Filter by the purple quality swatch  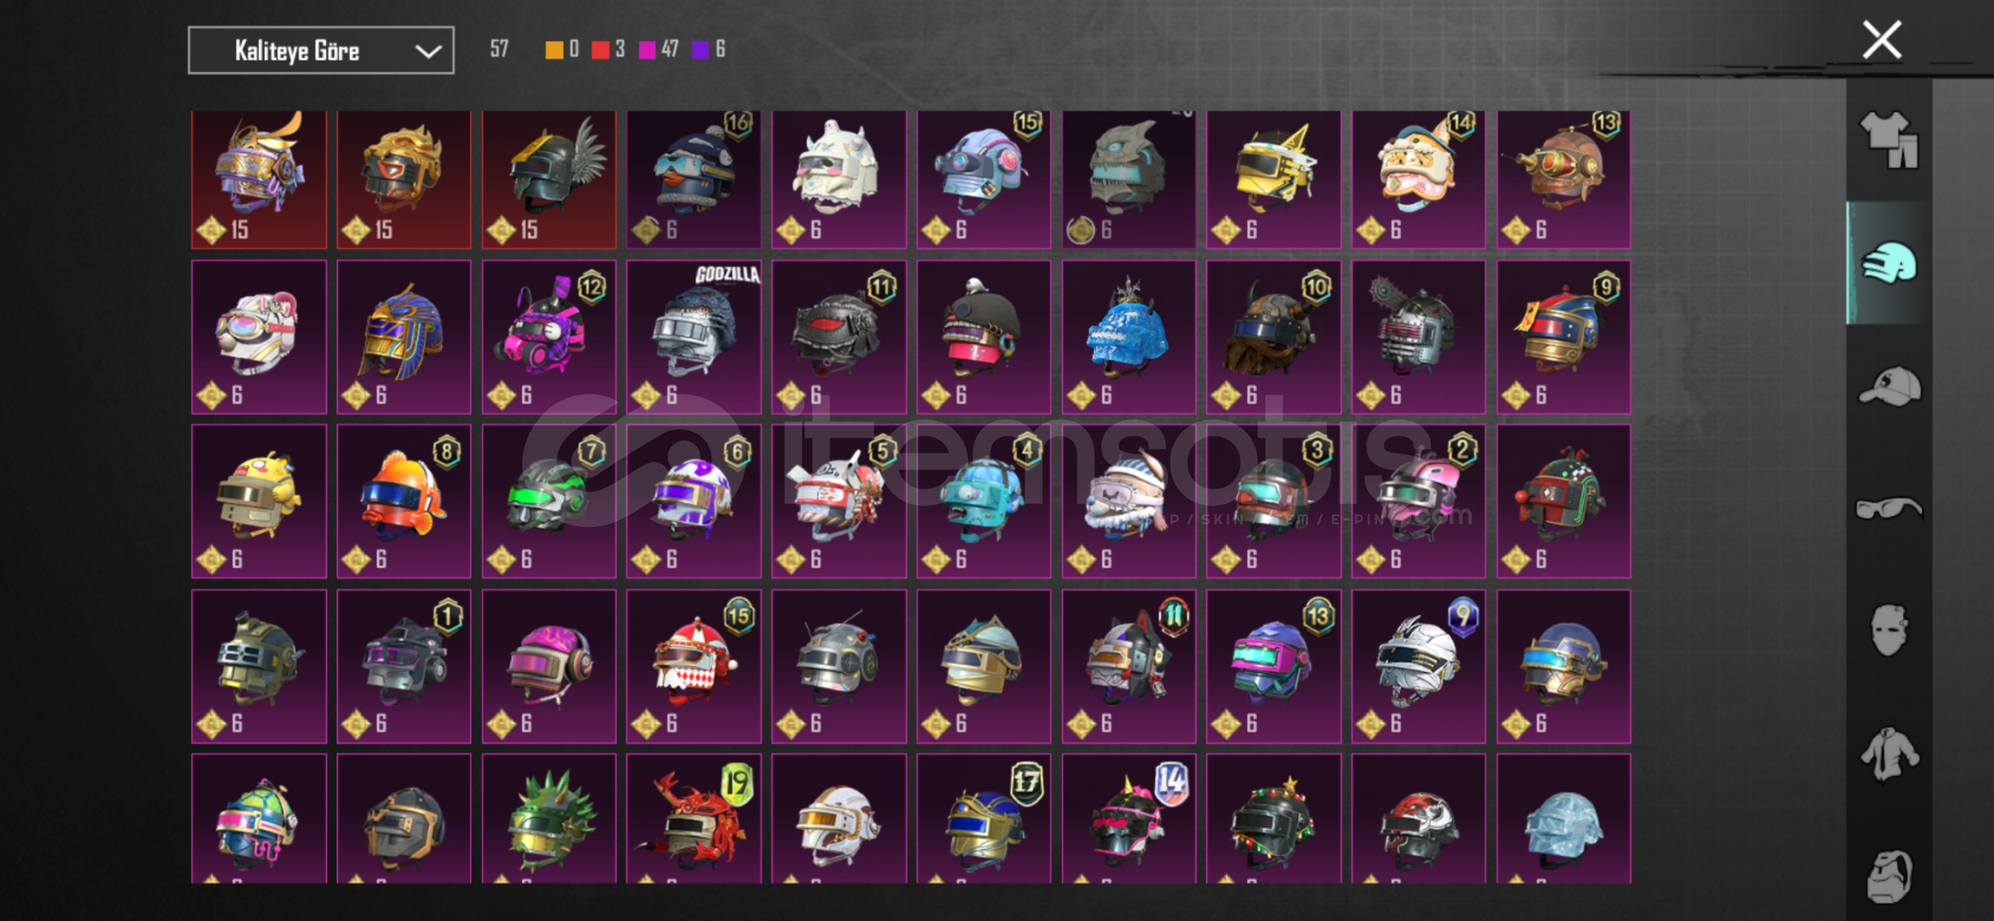[701, 49]
